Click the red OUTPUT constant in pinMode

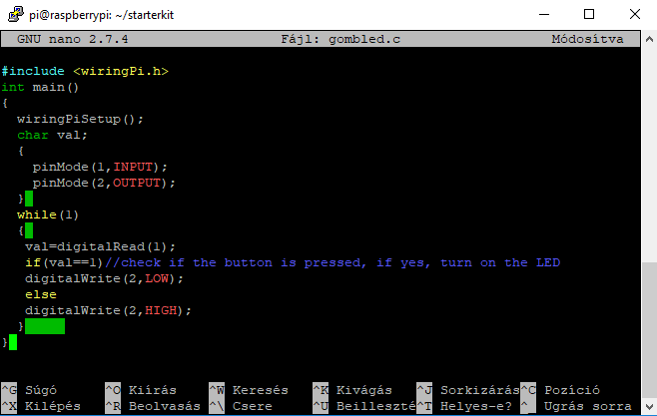pos(137,183)
